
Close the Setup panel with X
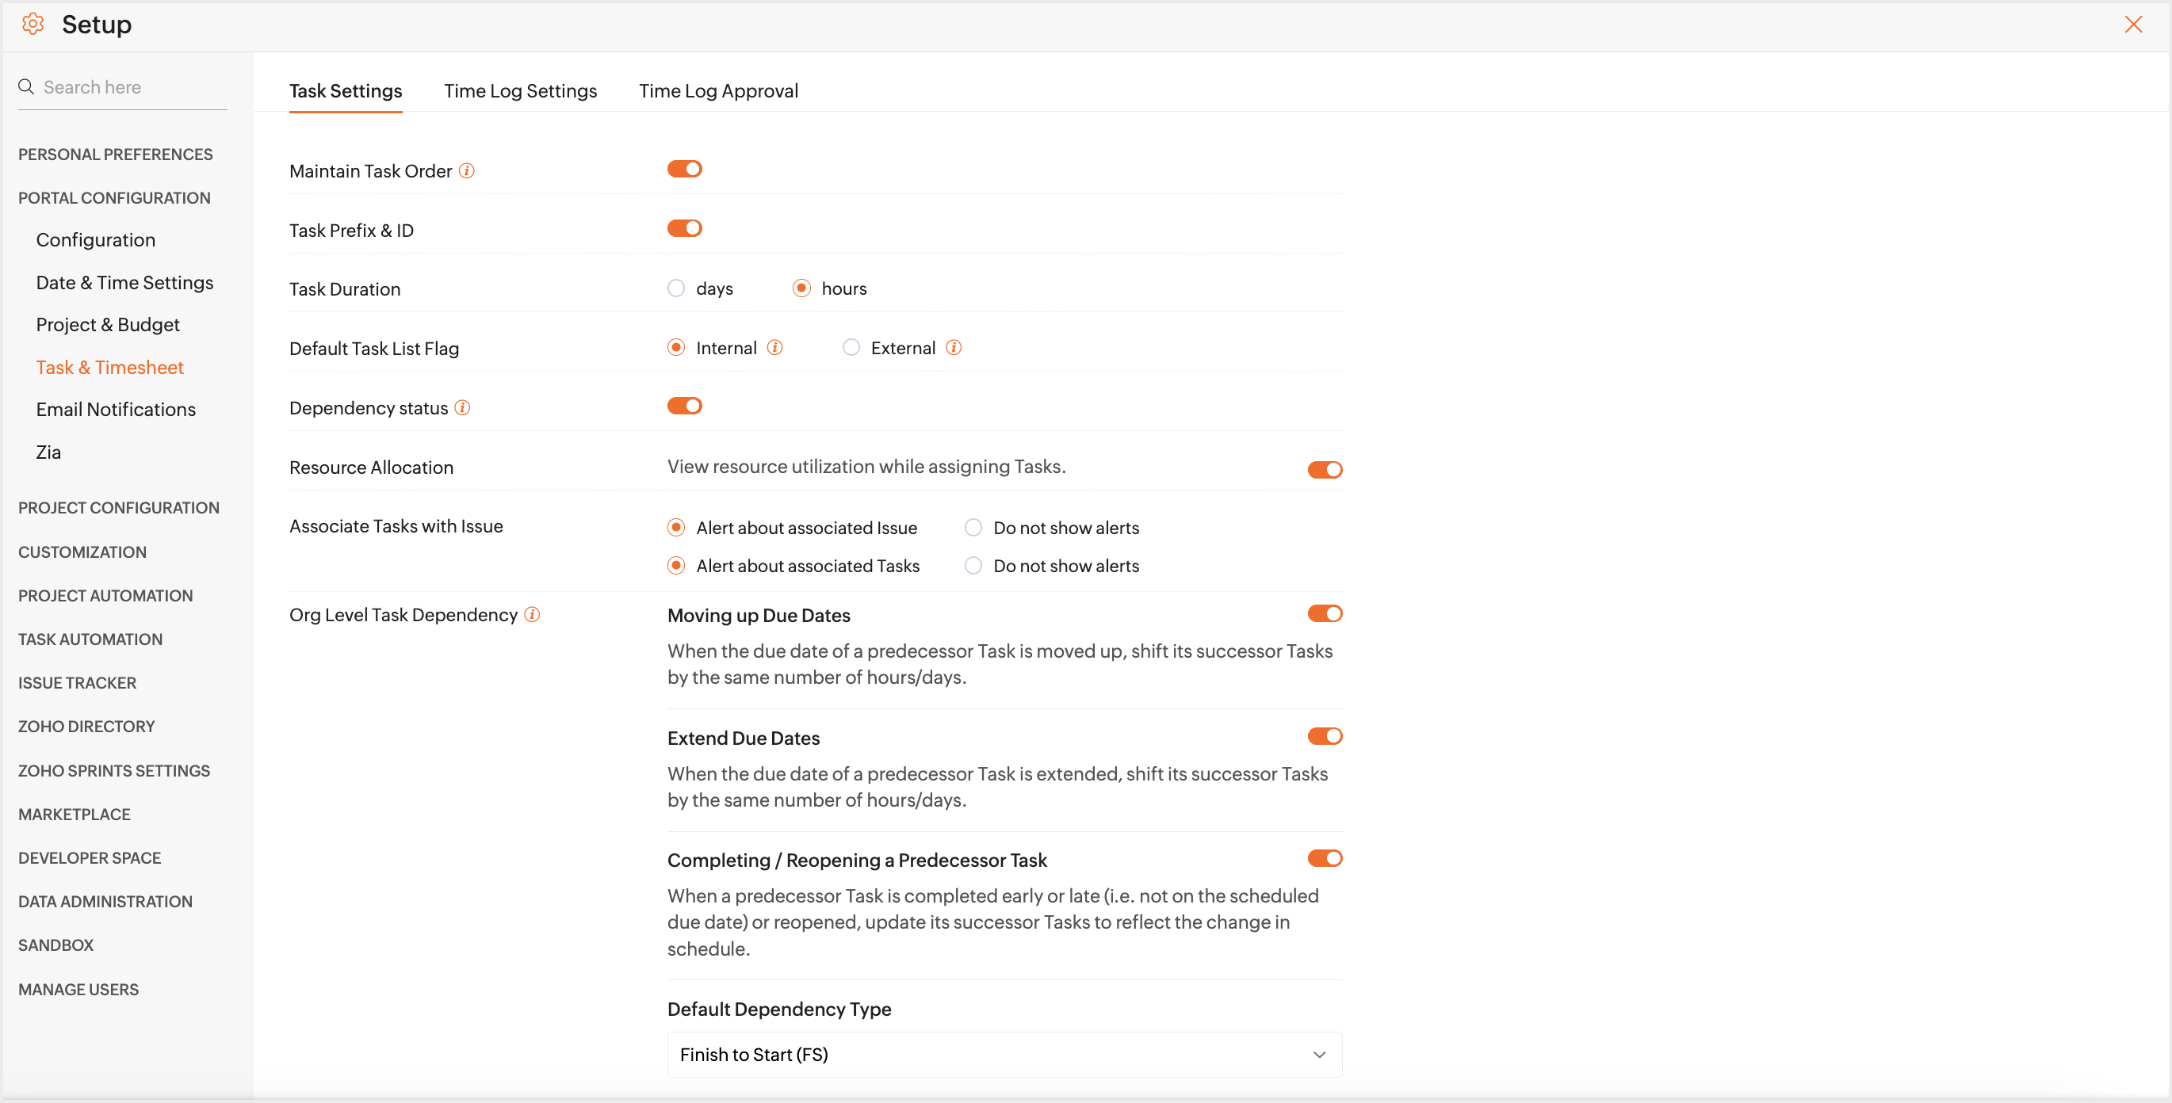[x=2133, y=25]
